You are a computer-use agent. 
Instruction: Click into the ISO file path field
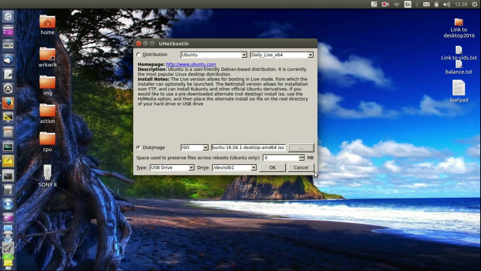tap(248, 148)
